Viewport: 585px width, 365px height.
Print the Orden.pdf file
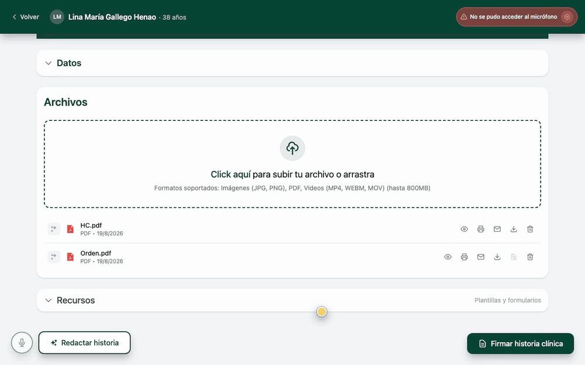click(464, 257)
